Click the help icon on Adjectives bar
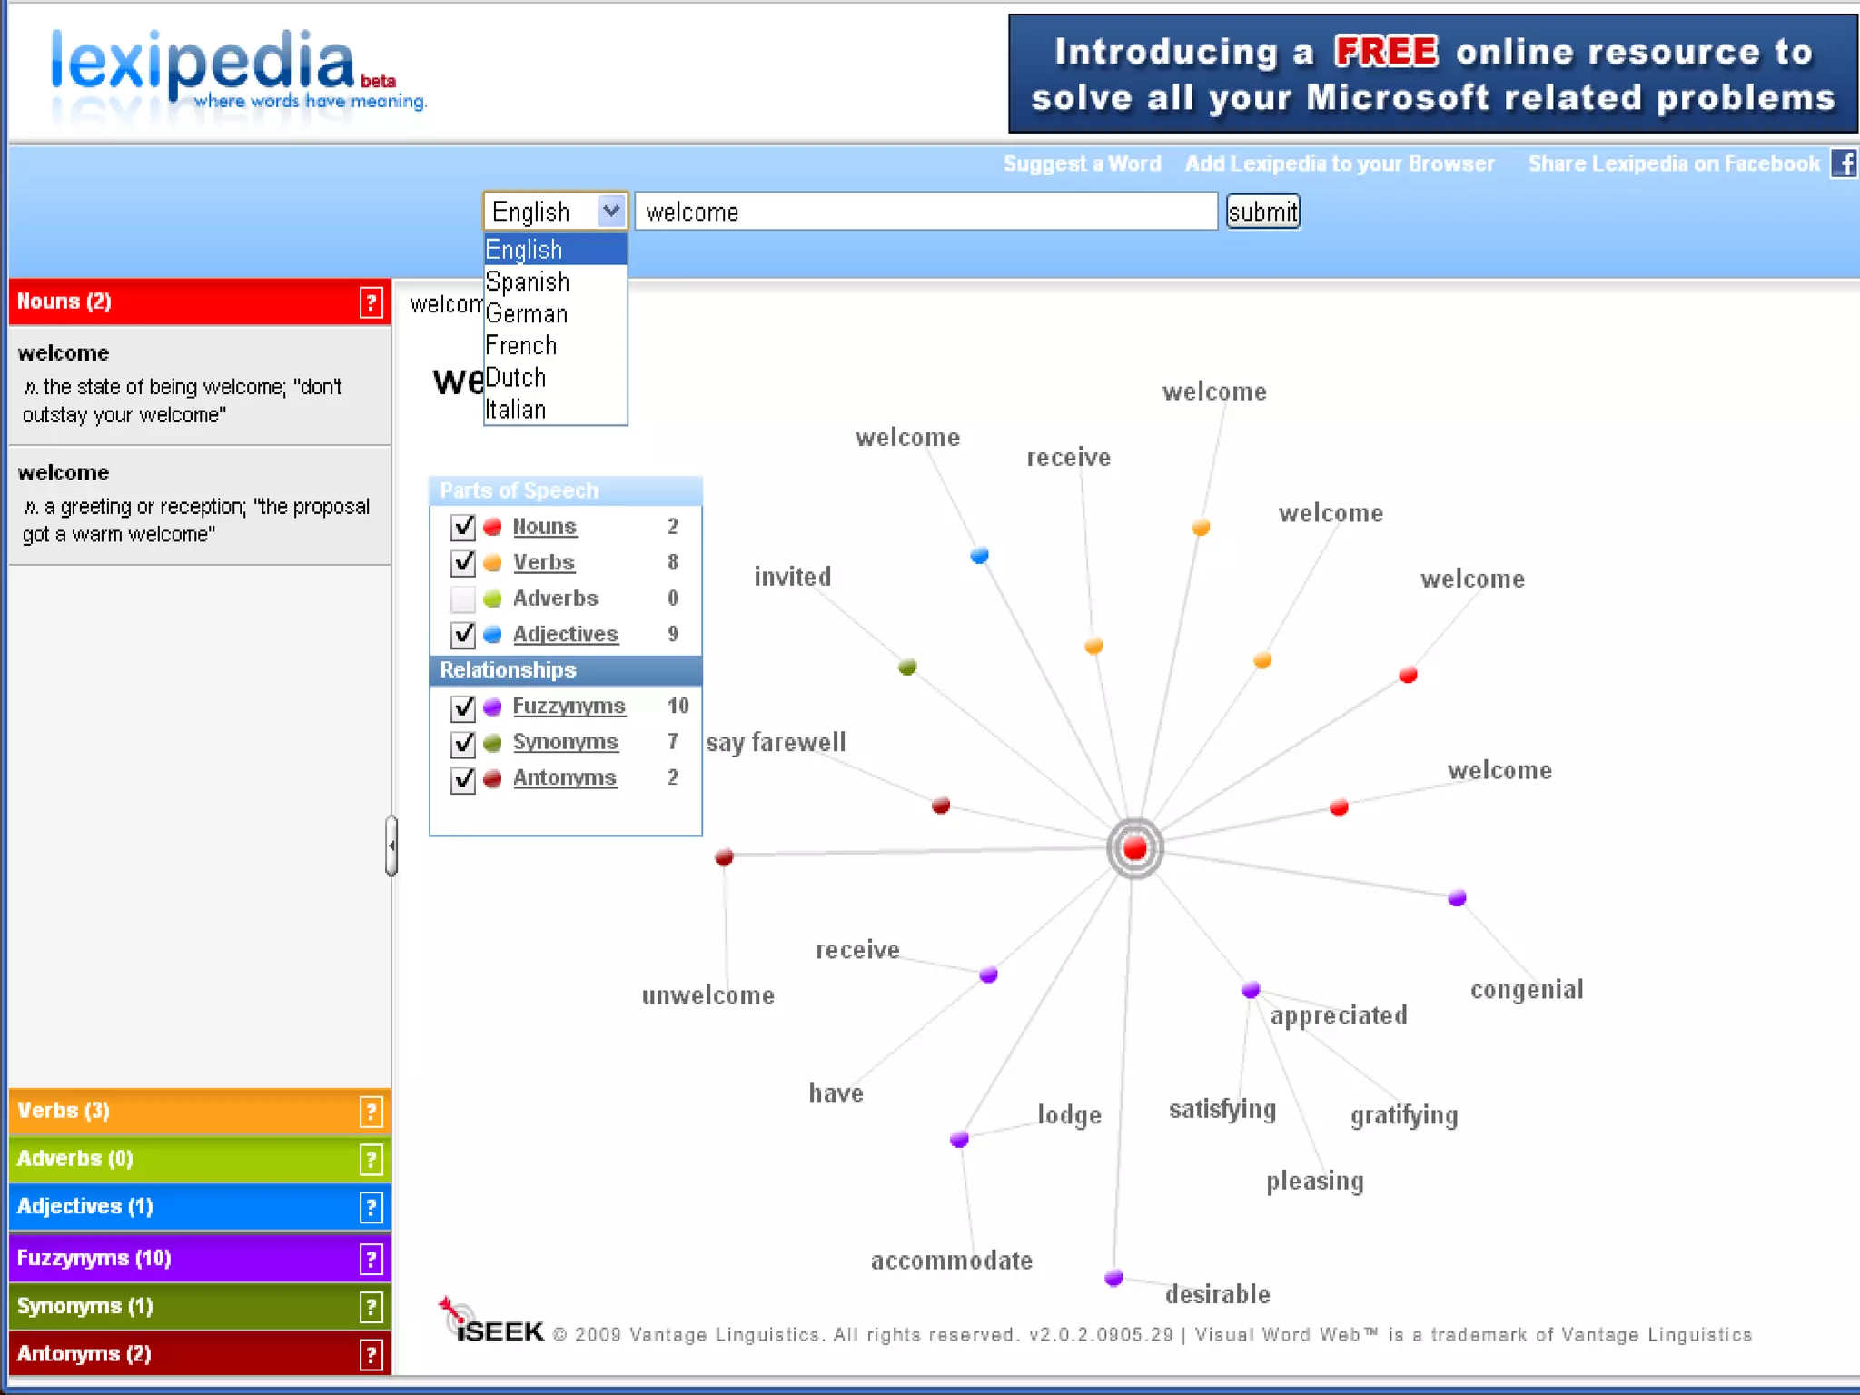 tap(371, 1207)
